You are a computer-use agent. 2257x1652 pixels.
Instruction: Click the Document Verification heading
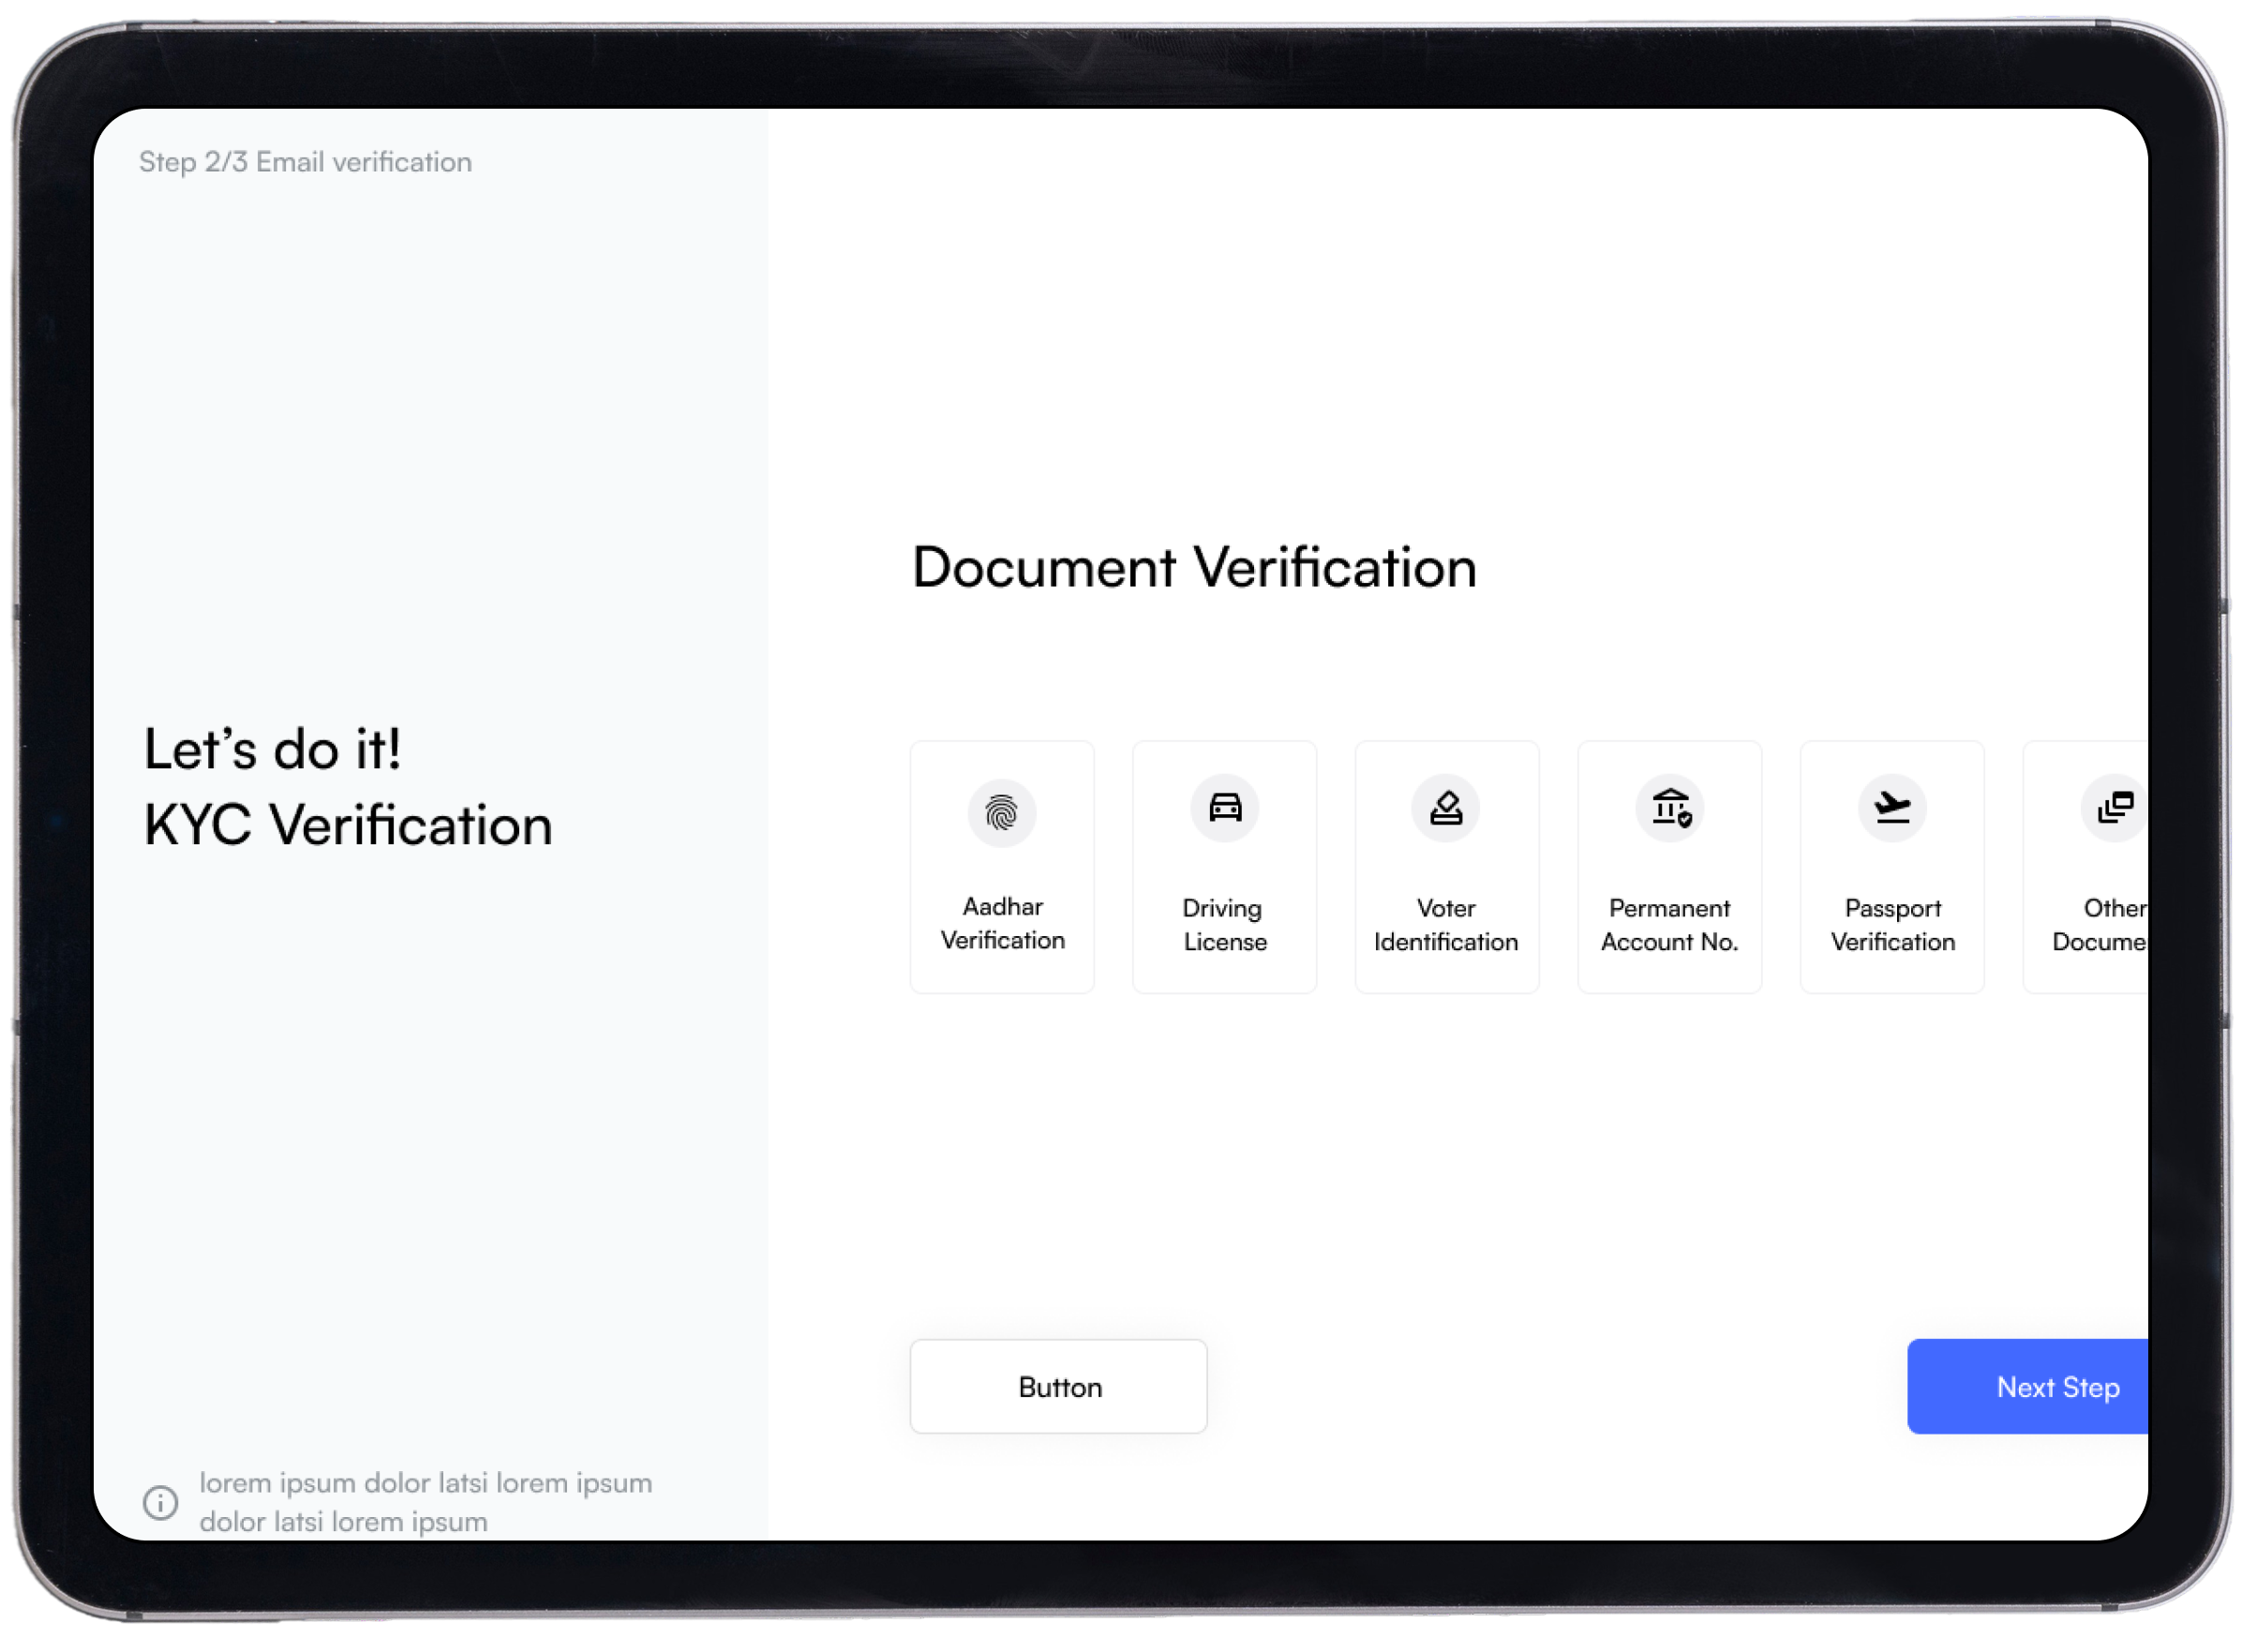point(1194,567)
